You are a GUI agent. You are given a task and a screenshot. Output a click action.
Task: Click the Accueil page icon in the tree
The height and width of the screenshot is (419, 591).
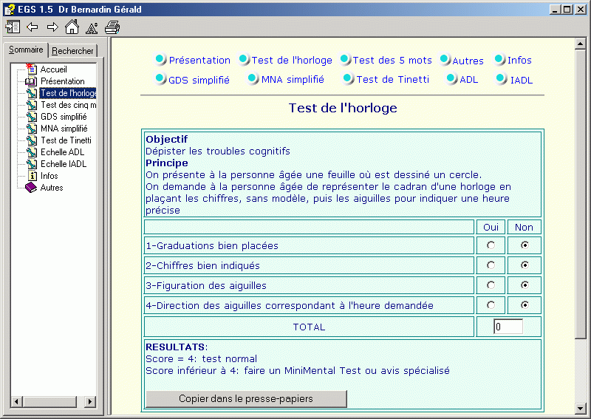(32, 69)
